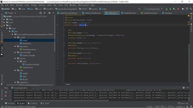Viewport: 193px width, 108px height.
Task: Click the editor vertical scrollbar
Action: (189, 63)
